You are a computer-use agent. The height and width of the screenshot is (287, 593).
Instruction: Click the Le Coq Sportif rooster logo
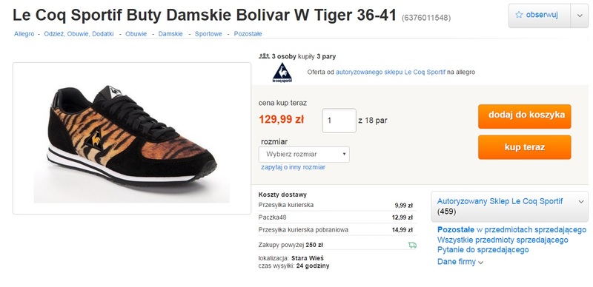pos(282,72)
